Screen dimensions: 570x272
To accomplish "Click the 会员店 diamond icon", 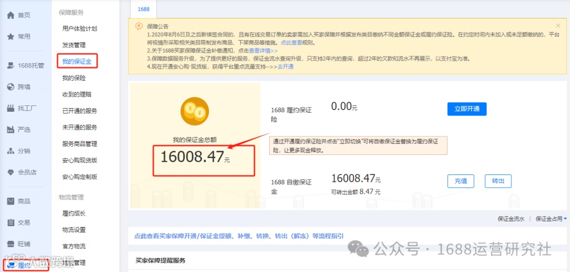I will pos(11,172).
